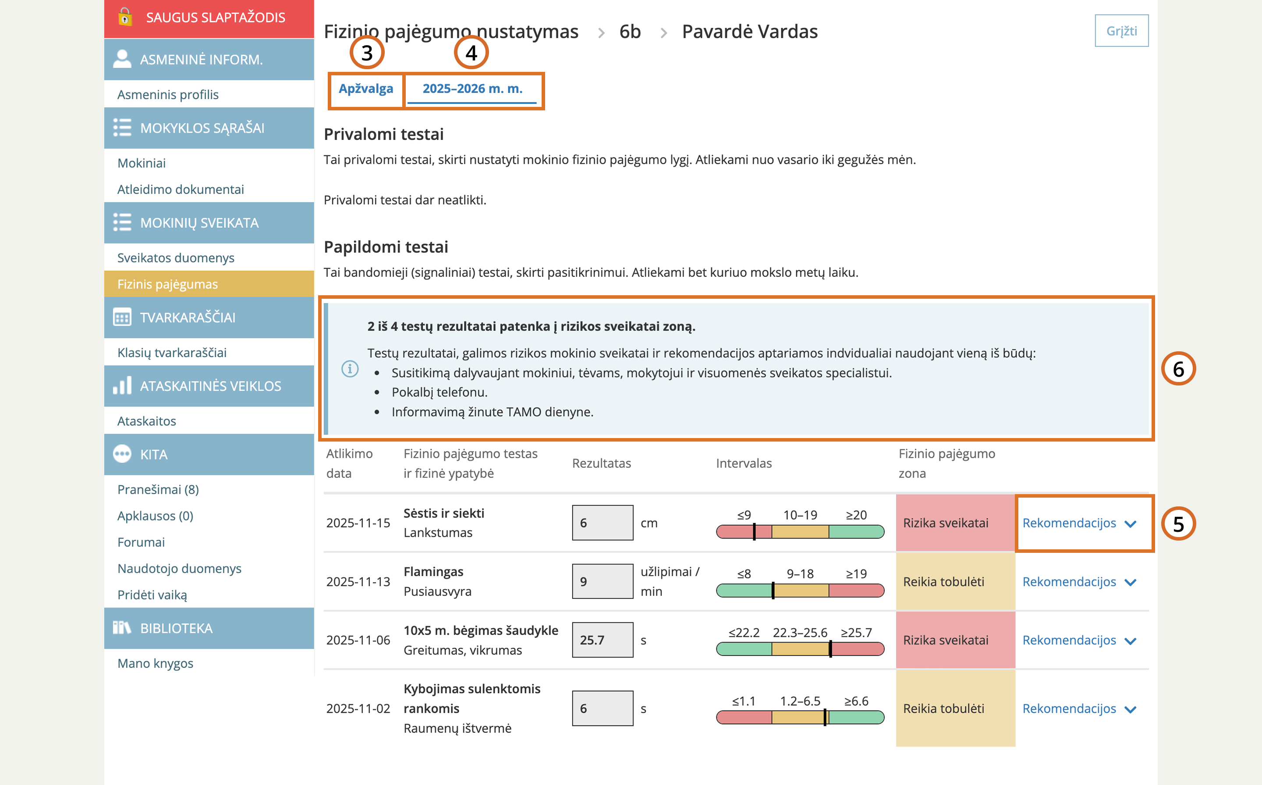Click the calendar icon beside Tvarkaraščiai

coord(123,317)
